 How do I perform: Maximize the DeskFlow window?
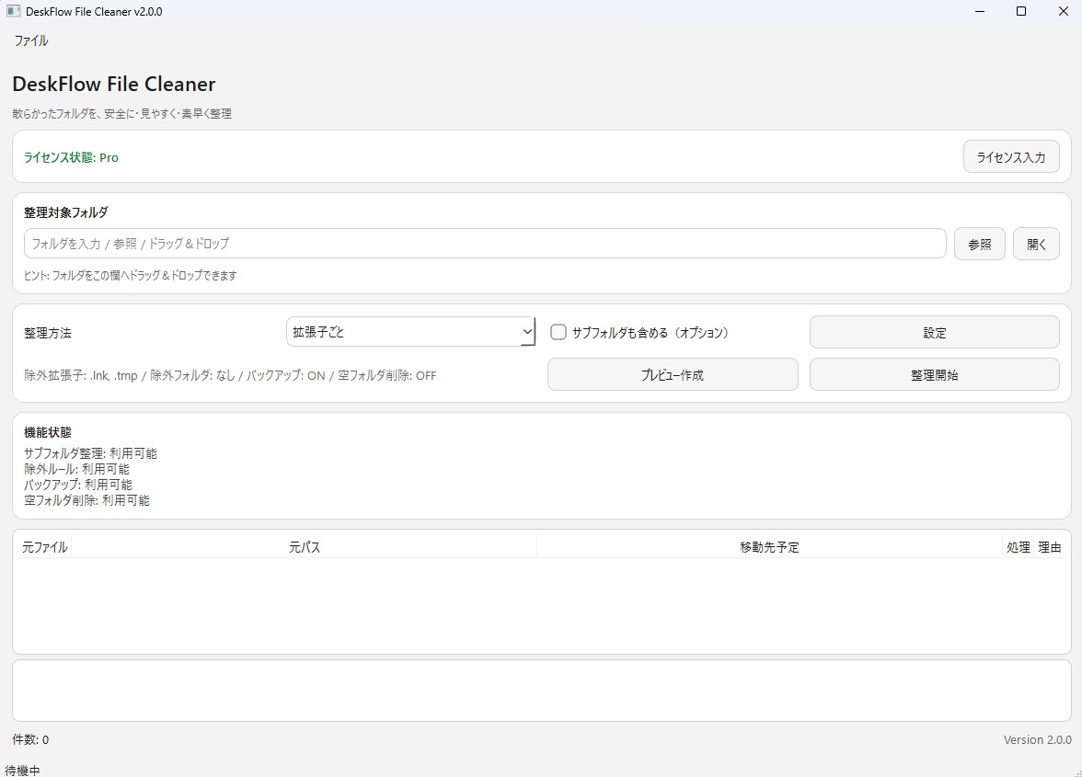click(1021, 11)
